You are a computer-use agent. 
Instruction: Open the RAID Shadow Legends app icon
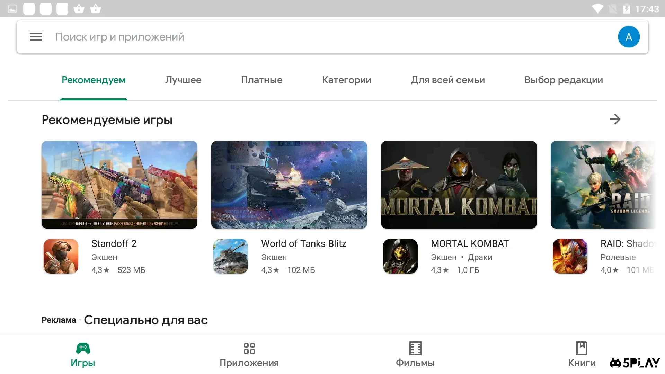pyautogui.click(x=570, y=256)
